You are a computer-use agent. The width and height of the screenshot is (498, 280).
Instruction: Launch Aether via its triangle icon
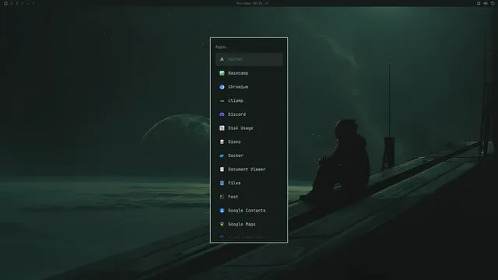[x=222, y=59]
